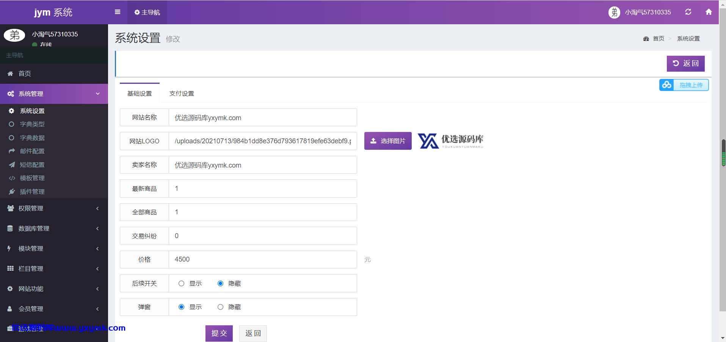Click the user avatar in top bar
The height and width of the screenshot is (342, 726).
pyautogui.click(x=614, y=12)
